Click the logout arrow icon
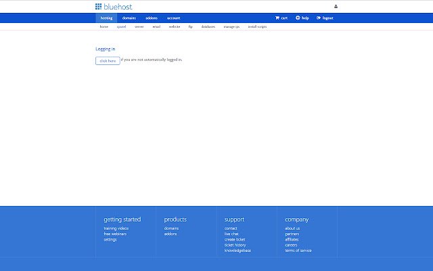Screen dimensions: 433x271 click(x=319, y=18)
